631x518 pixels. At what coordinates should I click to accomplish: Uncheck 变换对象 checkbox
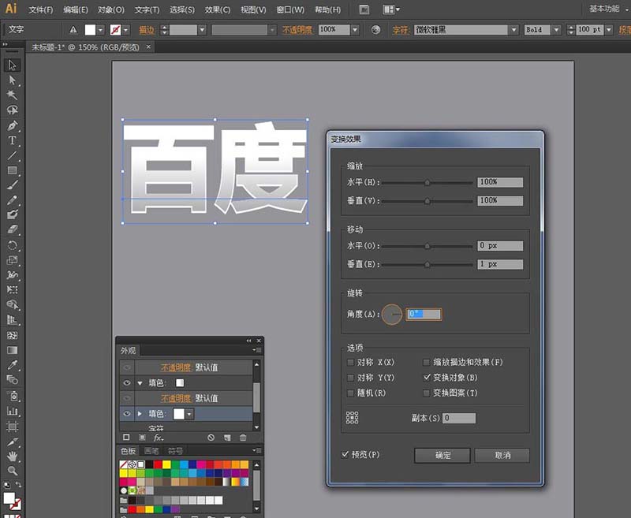[x=426, y=378]
